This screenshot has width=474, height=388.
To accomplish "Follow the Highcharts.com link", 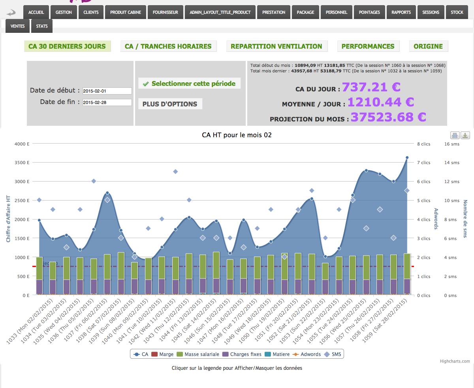I will 455,361.
